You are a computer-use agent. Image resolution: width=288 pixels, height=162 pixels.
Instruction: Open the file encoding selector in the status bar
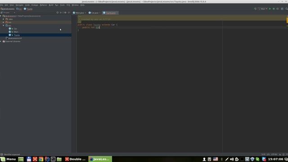tap(274, 154)
